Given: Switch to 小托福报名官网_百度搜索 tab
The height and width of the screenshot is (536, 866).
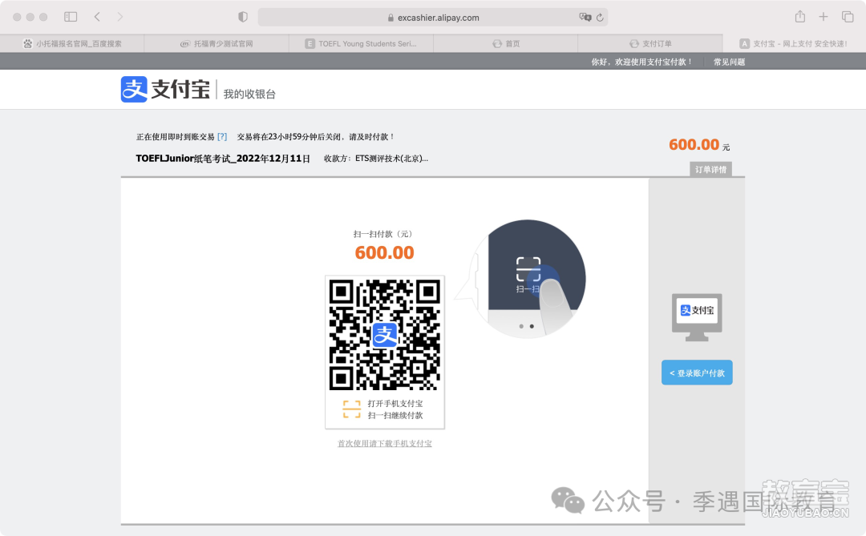Looking at the screenshot, I should [72, 43].
